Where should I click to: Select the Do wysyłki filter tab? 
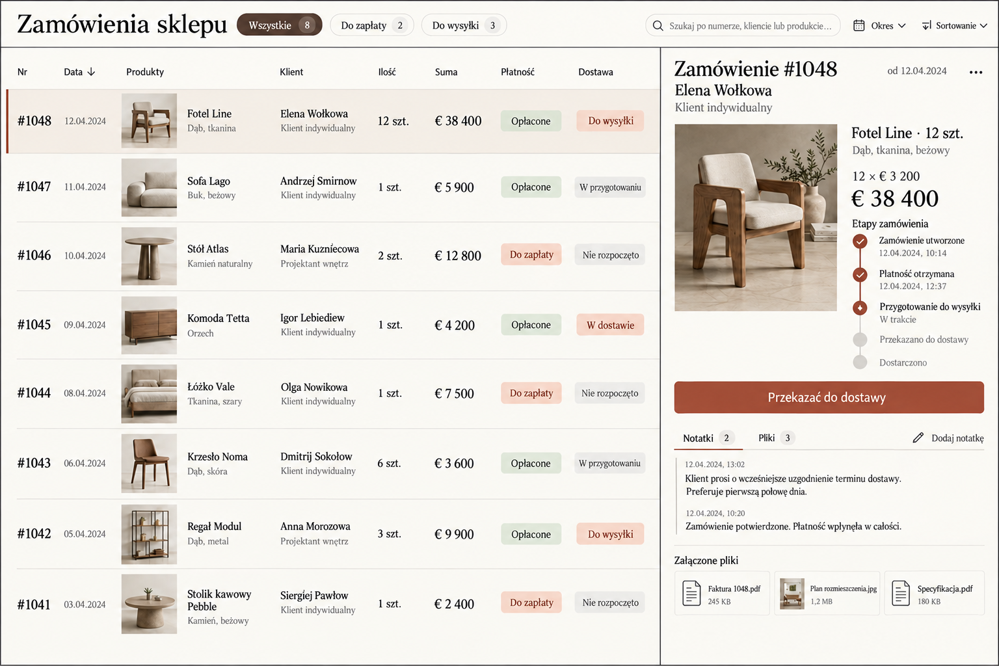[464, 25]
